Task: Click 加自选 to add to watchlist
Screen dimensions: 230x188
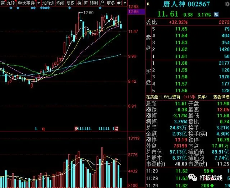Action: pyautogui.click(x=48, y=3)
